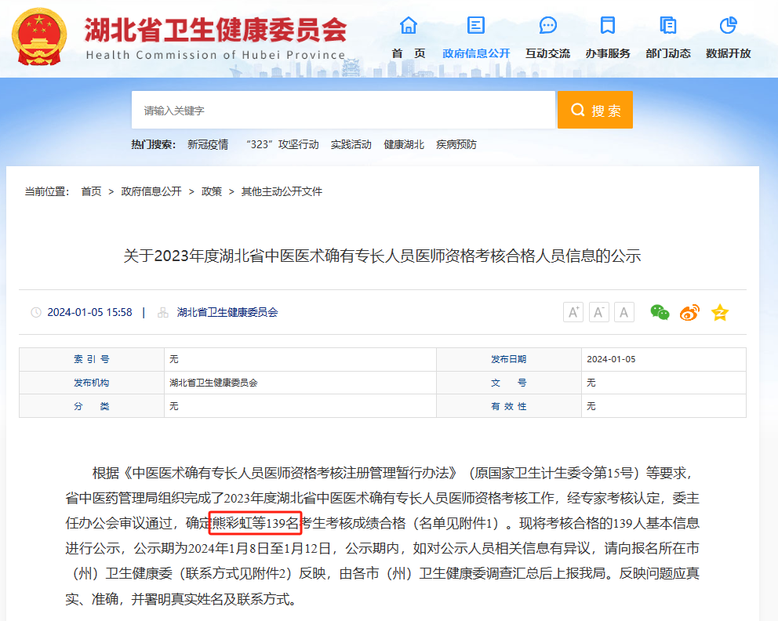This screenshot has width=778, height=621.
Task: Go to 政策 in the breadcrumb
Action: coord(212,191)
